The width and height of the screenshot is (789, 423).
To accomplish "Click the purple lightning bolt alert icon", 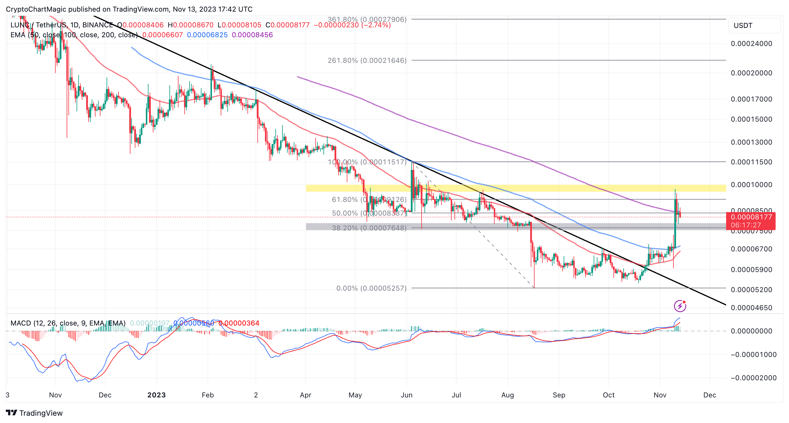I will [680, 306].
